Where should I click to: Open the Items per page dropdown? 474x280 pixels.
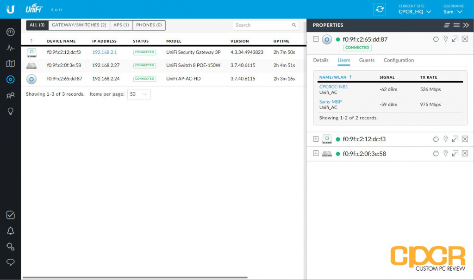(x=139, y=94)
